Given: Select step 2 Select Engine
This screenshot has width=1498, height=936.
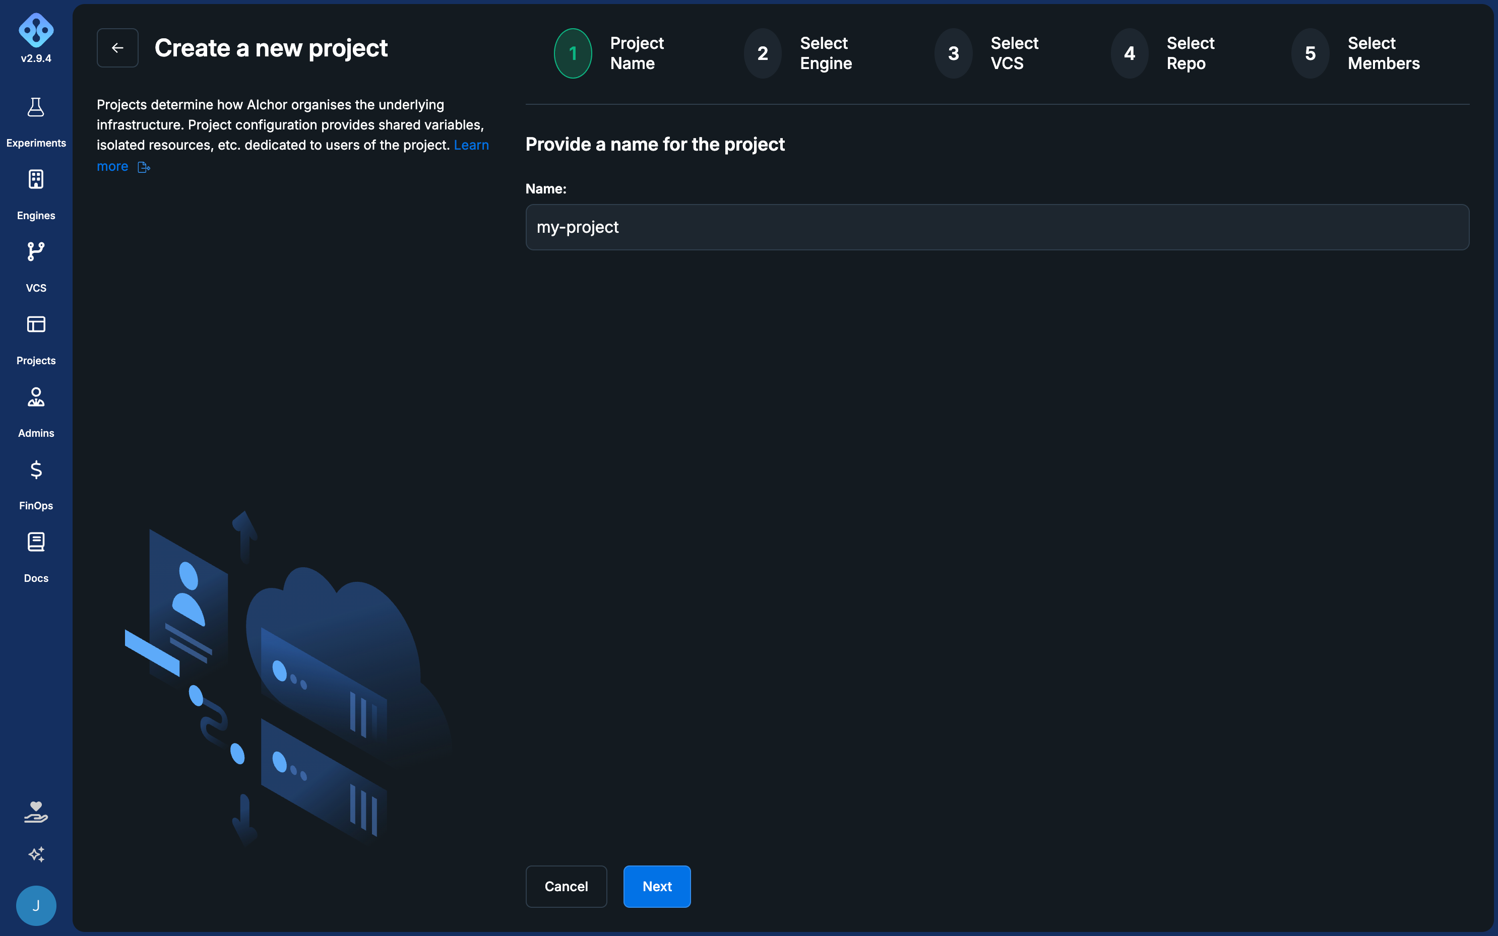Looking at the screenshot, I should tap(797, 53).
